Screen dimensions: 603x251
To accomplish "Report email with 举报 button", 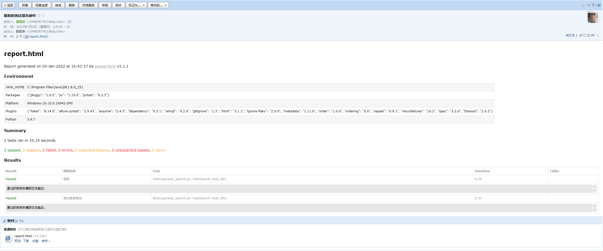I will coord(105,5).
